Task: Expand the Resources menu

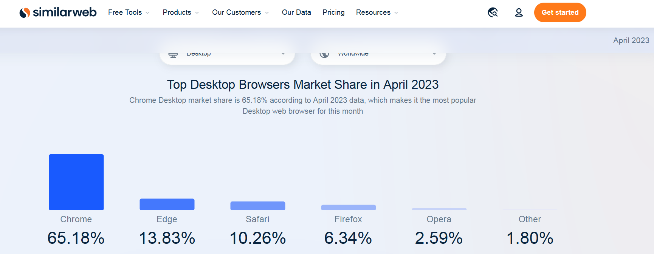Action: click(377, 12)
